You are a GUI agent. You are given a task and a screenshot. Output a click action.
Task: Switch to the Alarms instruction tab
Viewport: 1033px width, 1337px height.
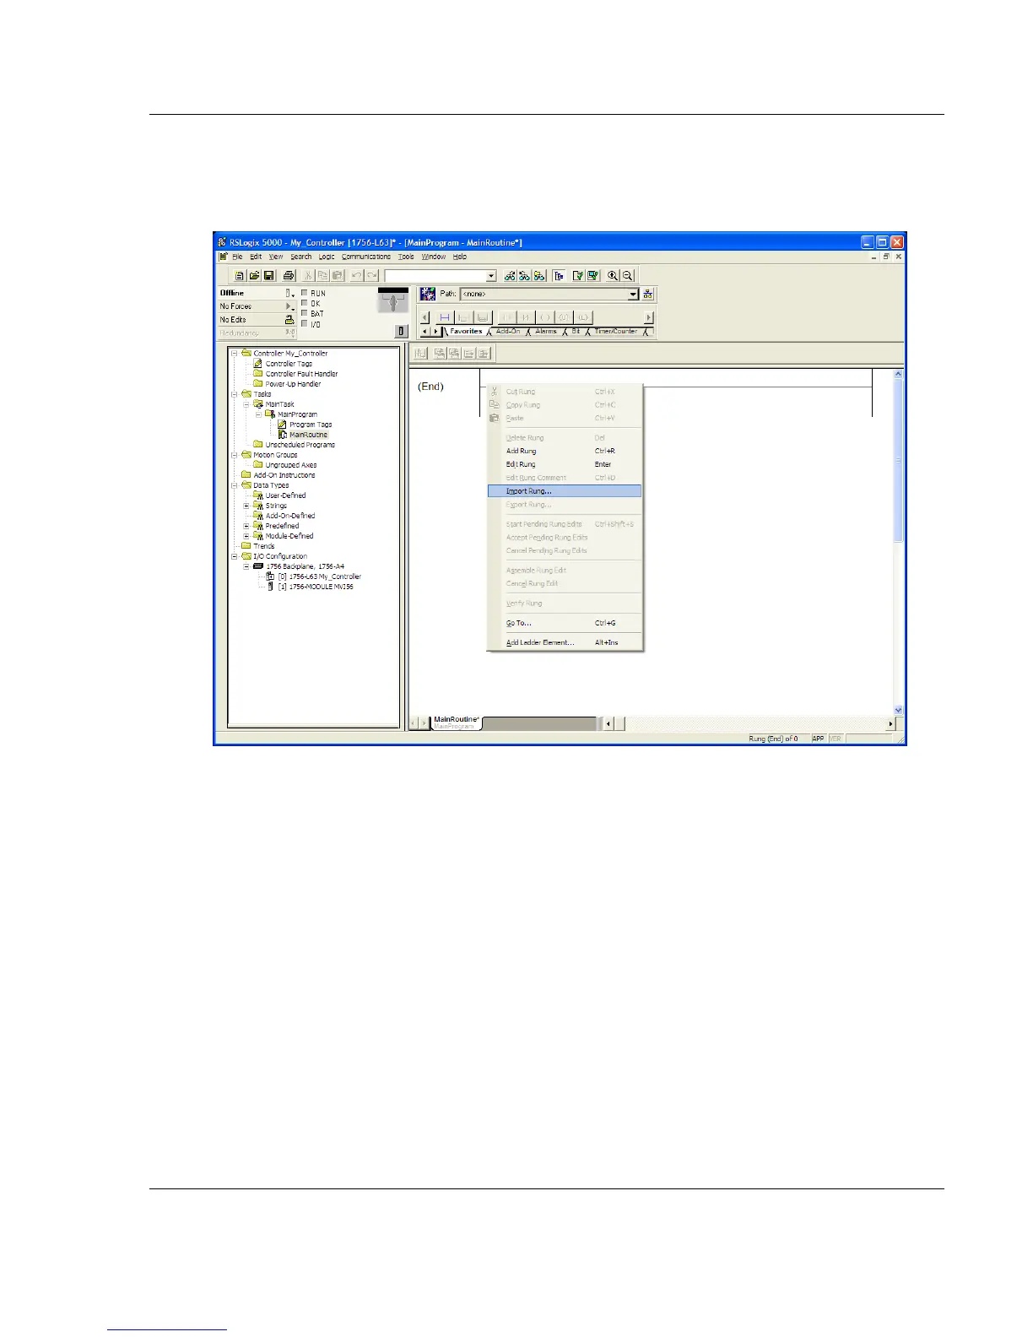coord(546,331)
